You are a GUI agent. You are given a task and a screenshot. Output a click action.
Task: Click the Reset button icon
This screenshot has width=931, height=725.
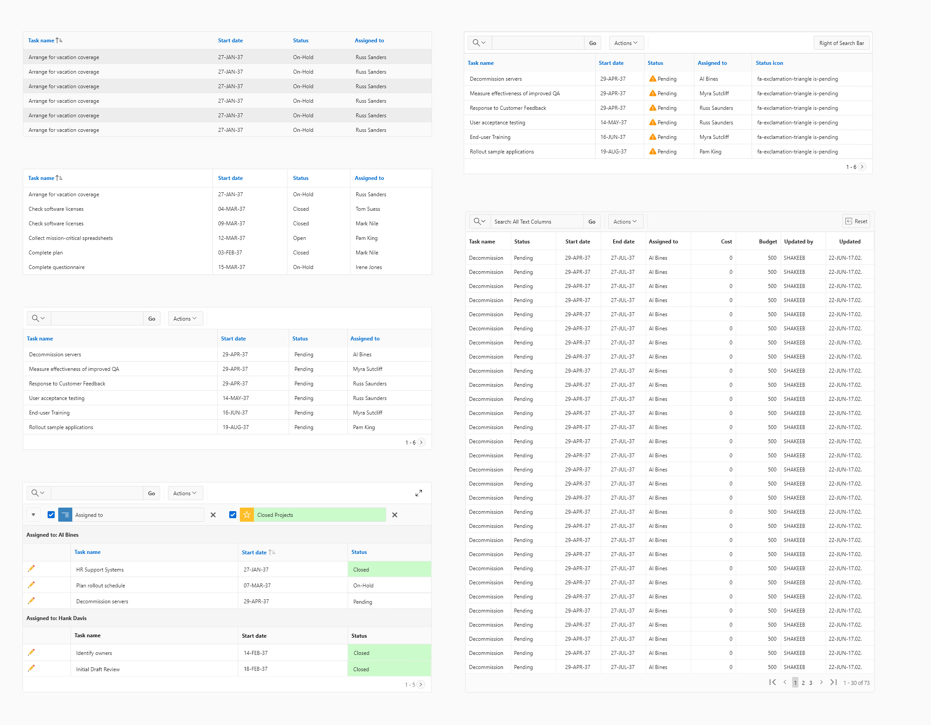[x=849, y=221]
